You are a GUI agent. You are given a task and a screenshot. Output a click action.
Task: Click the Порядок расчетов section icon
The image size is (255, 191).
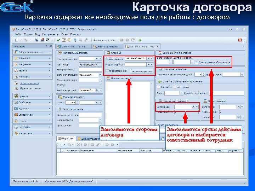[x=60, y=109]
